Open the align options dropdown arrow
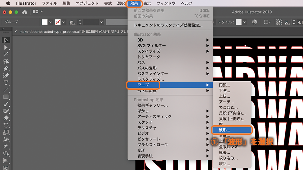 pyautogui.click(x=270, y=22)
